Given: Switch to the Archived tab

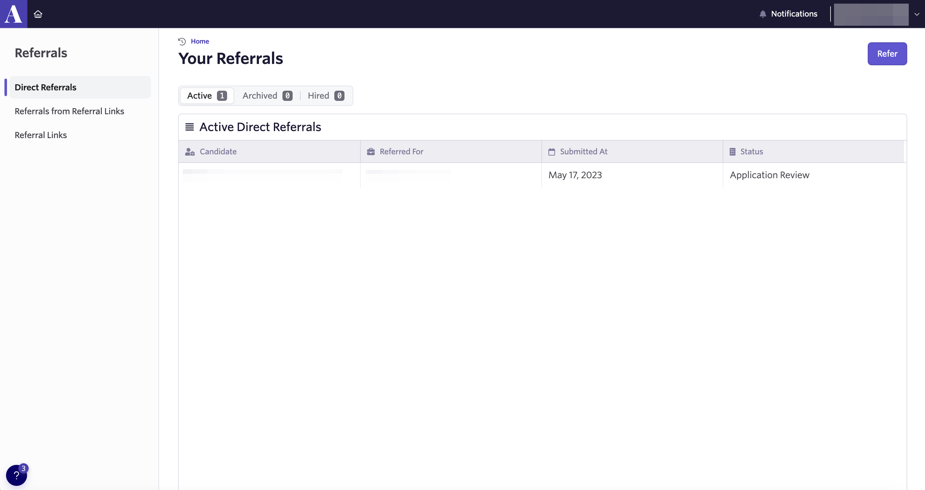Looking at the screenshot, I should pos(268,95).
